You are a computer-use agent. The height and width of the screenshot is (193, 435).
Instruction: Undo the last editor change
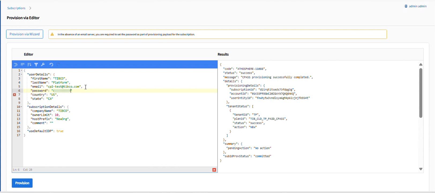pos(51,64)
